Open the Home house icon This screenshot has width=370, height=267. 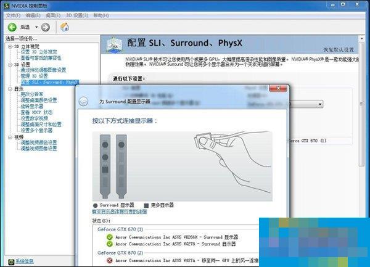point(65,27)
